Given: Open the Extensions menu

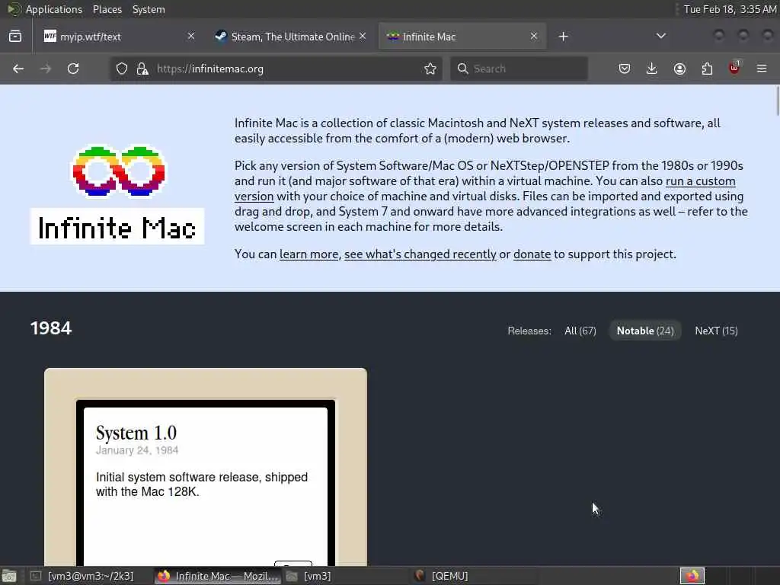Looking at the screenshot, I should click(x=707, y=69).
